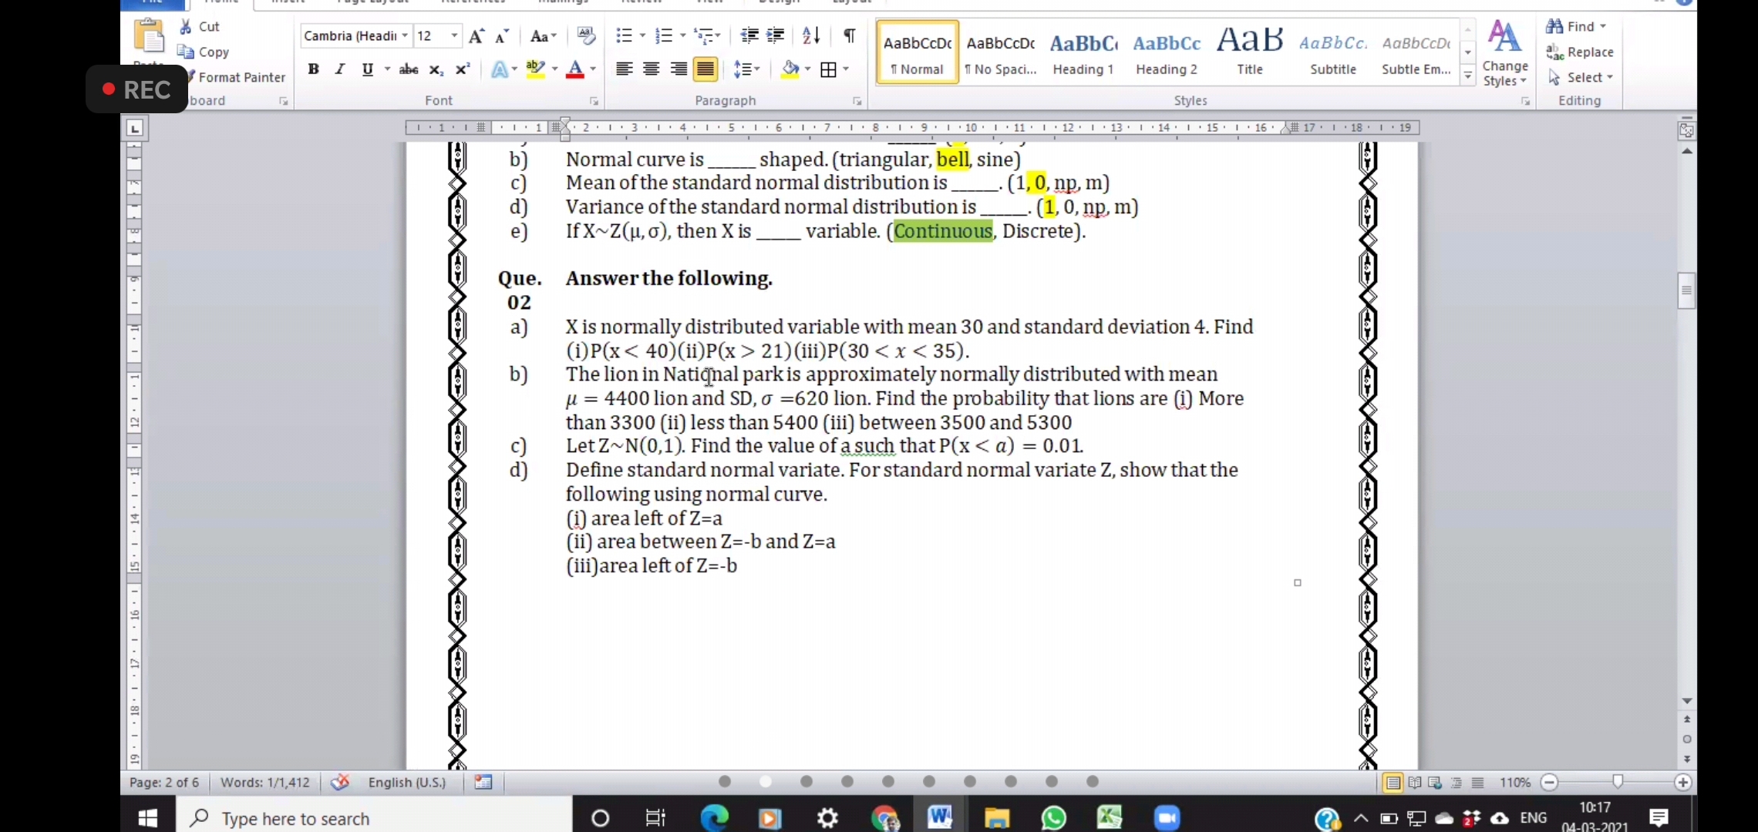Adjust the zoom slider handle
Screen dimensions: 1758x832
(x=1618, y=782)
